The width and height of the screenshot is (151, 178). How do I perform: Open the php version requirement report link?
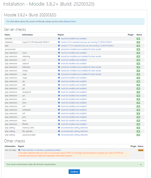(87, 46)
